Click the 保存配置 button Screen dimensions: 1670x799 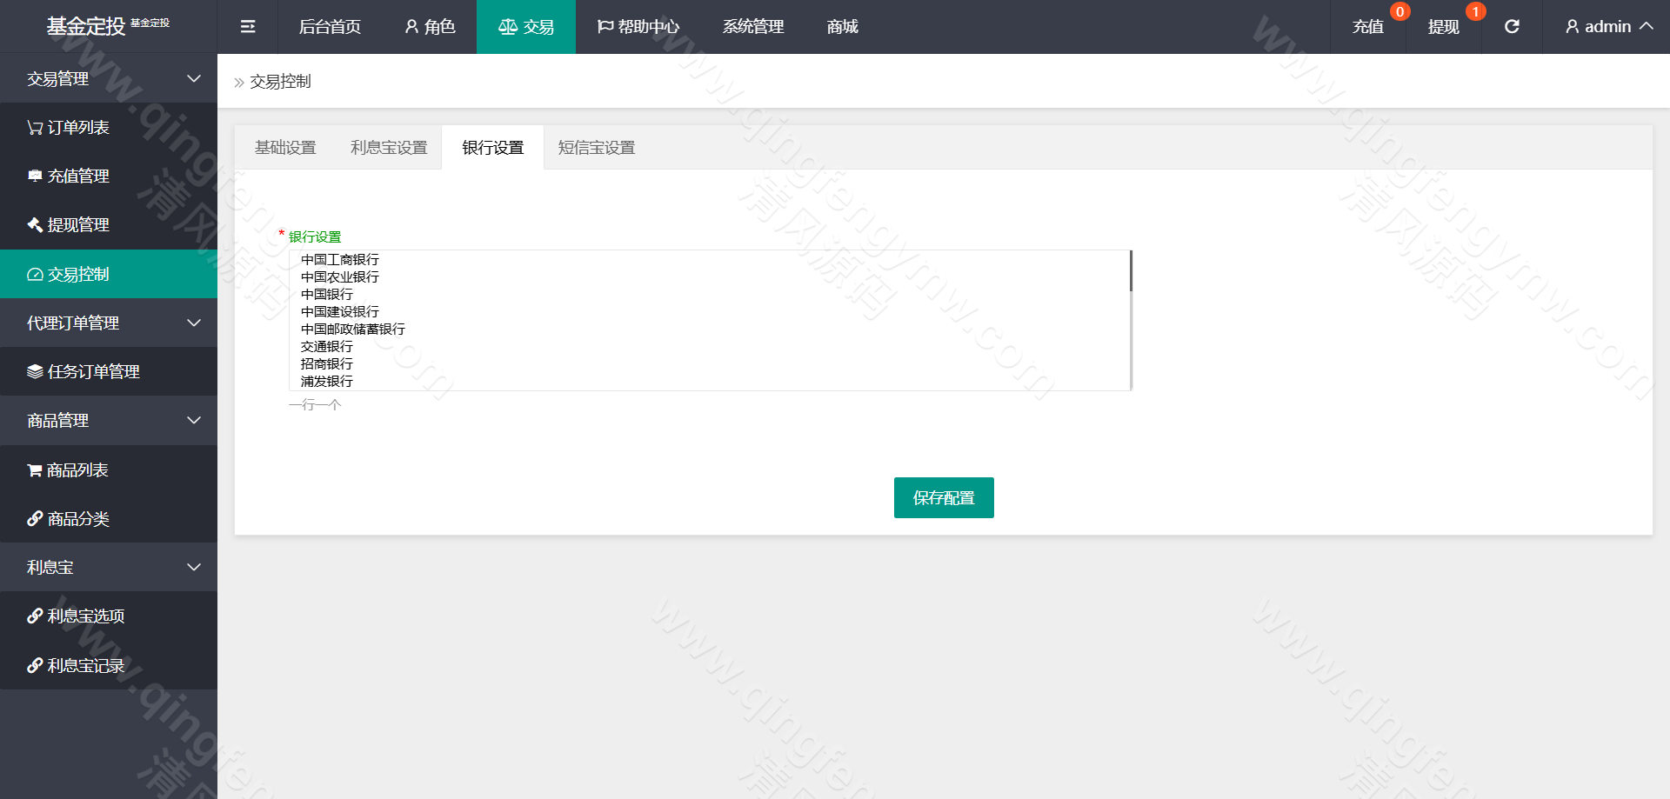click(x=944, y=497)
